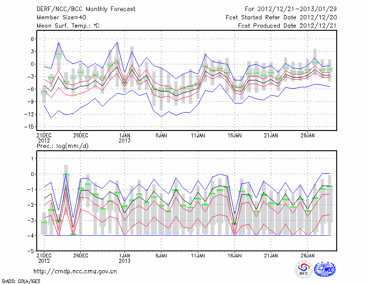
Task: Click the blue NCC globe logo
Action: point(324,269)
